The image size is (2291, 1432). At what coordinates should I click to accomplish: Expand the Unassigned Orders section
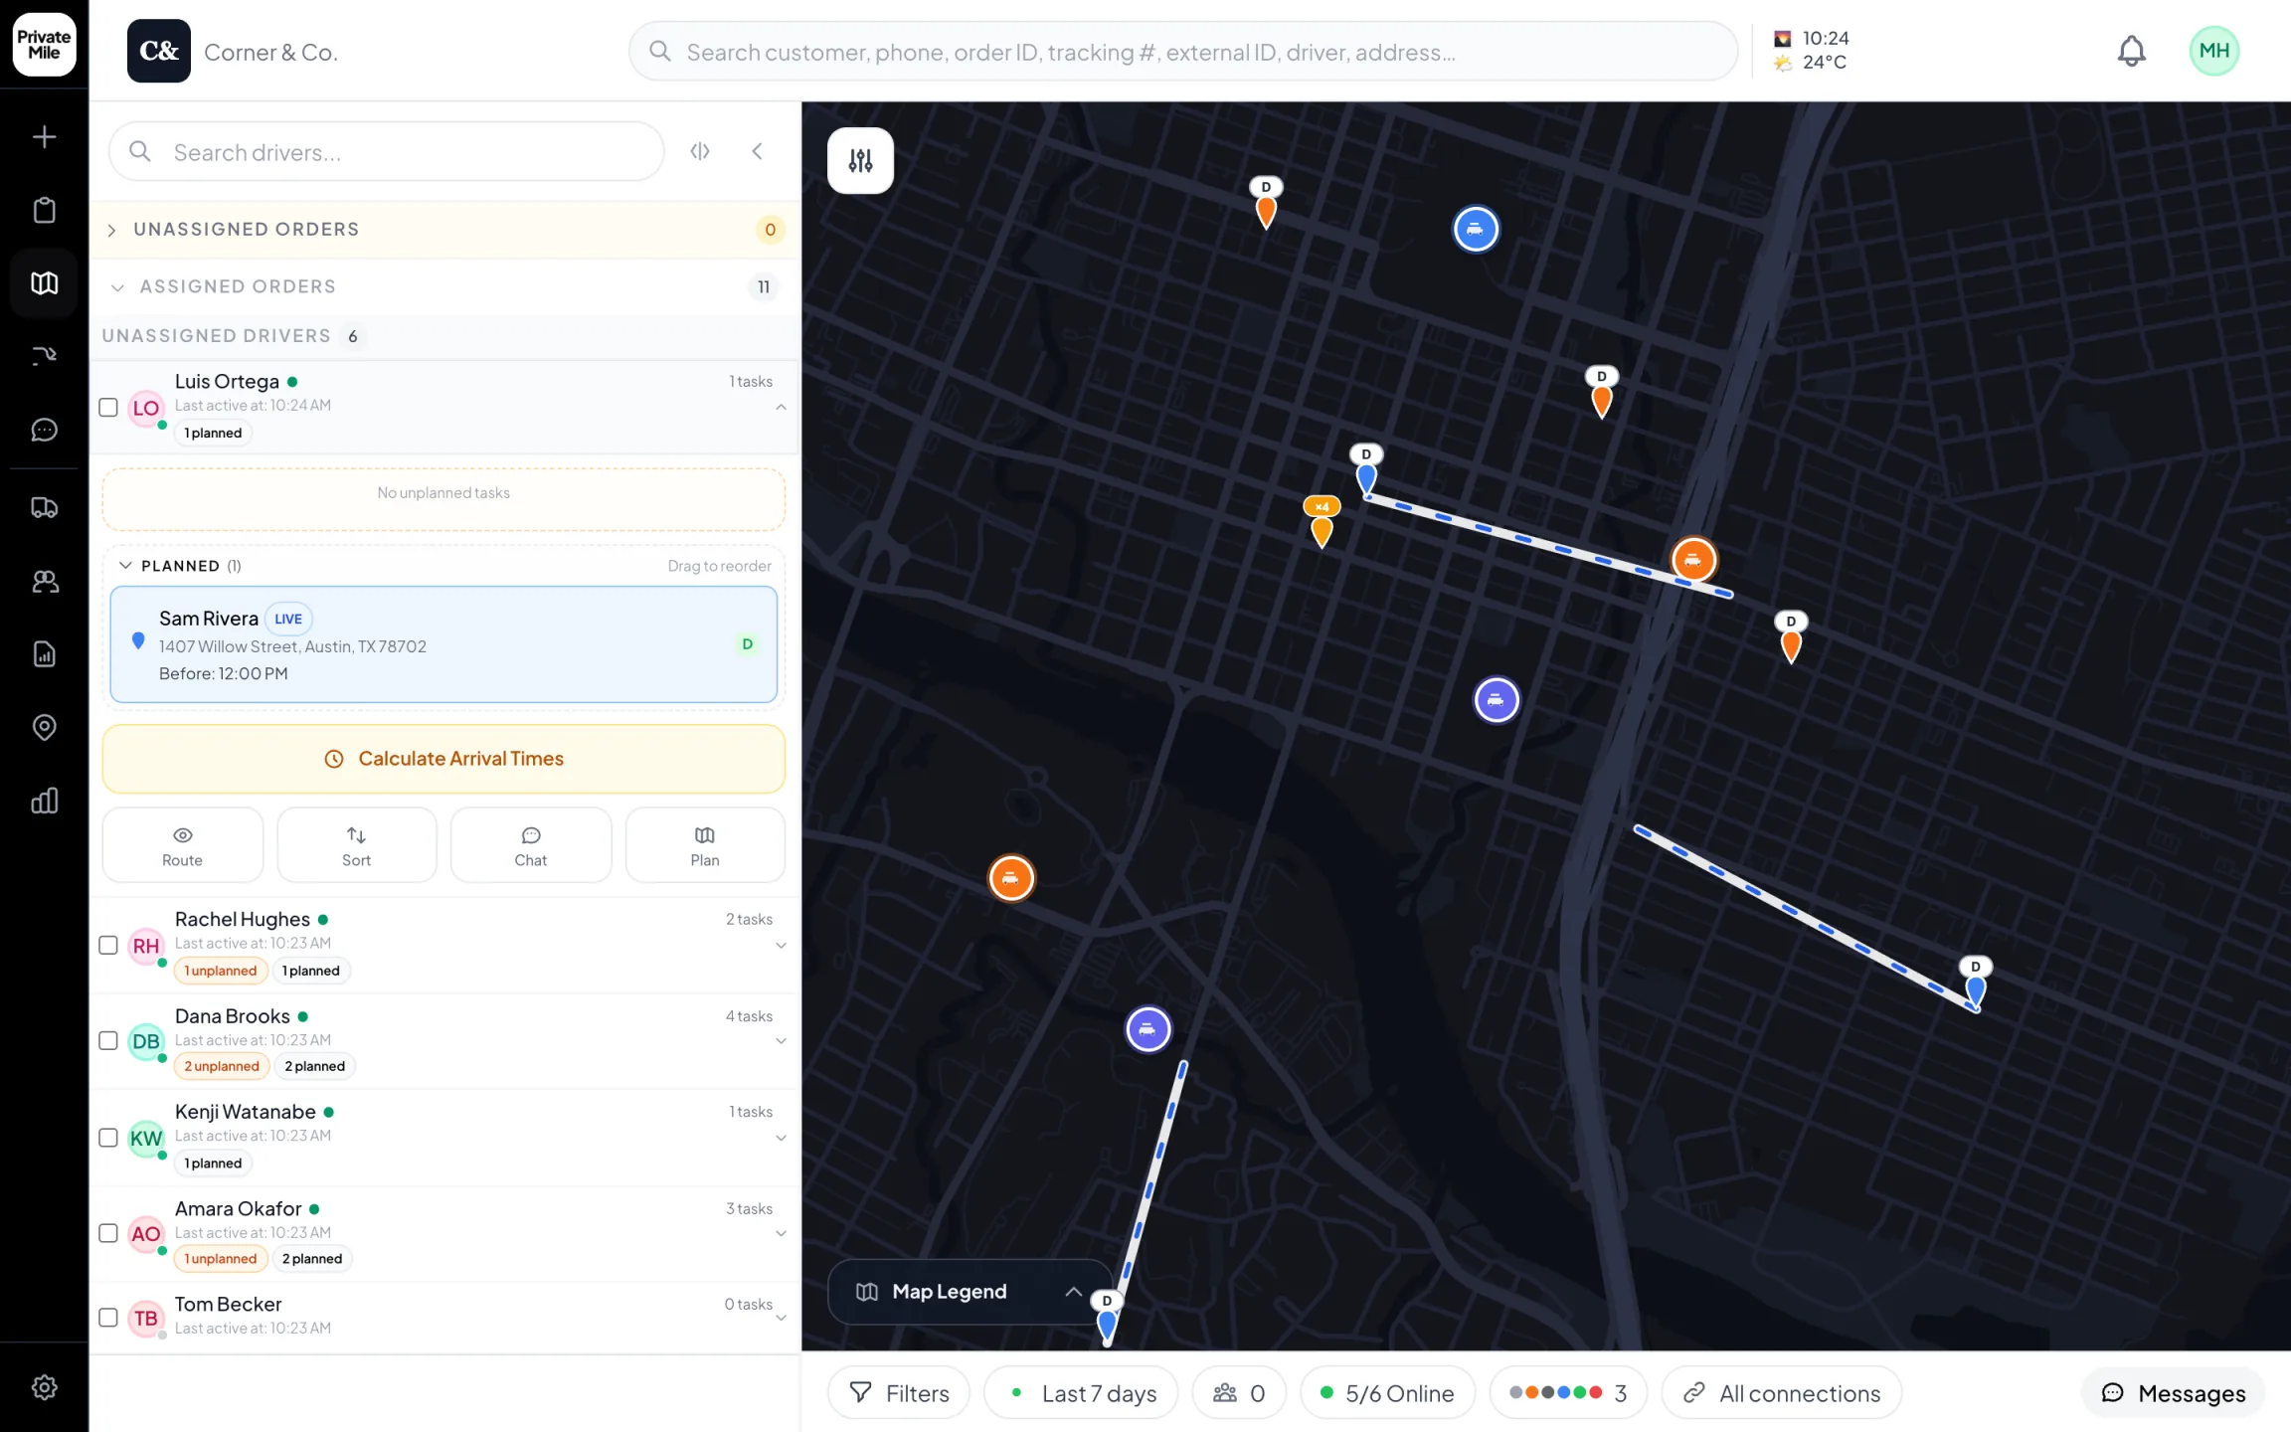(443, 230)
